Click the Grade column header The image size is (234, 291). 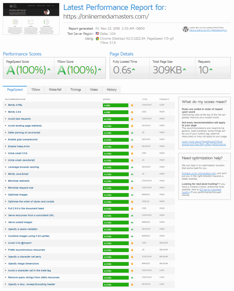(x=106, y=99)
